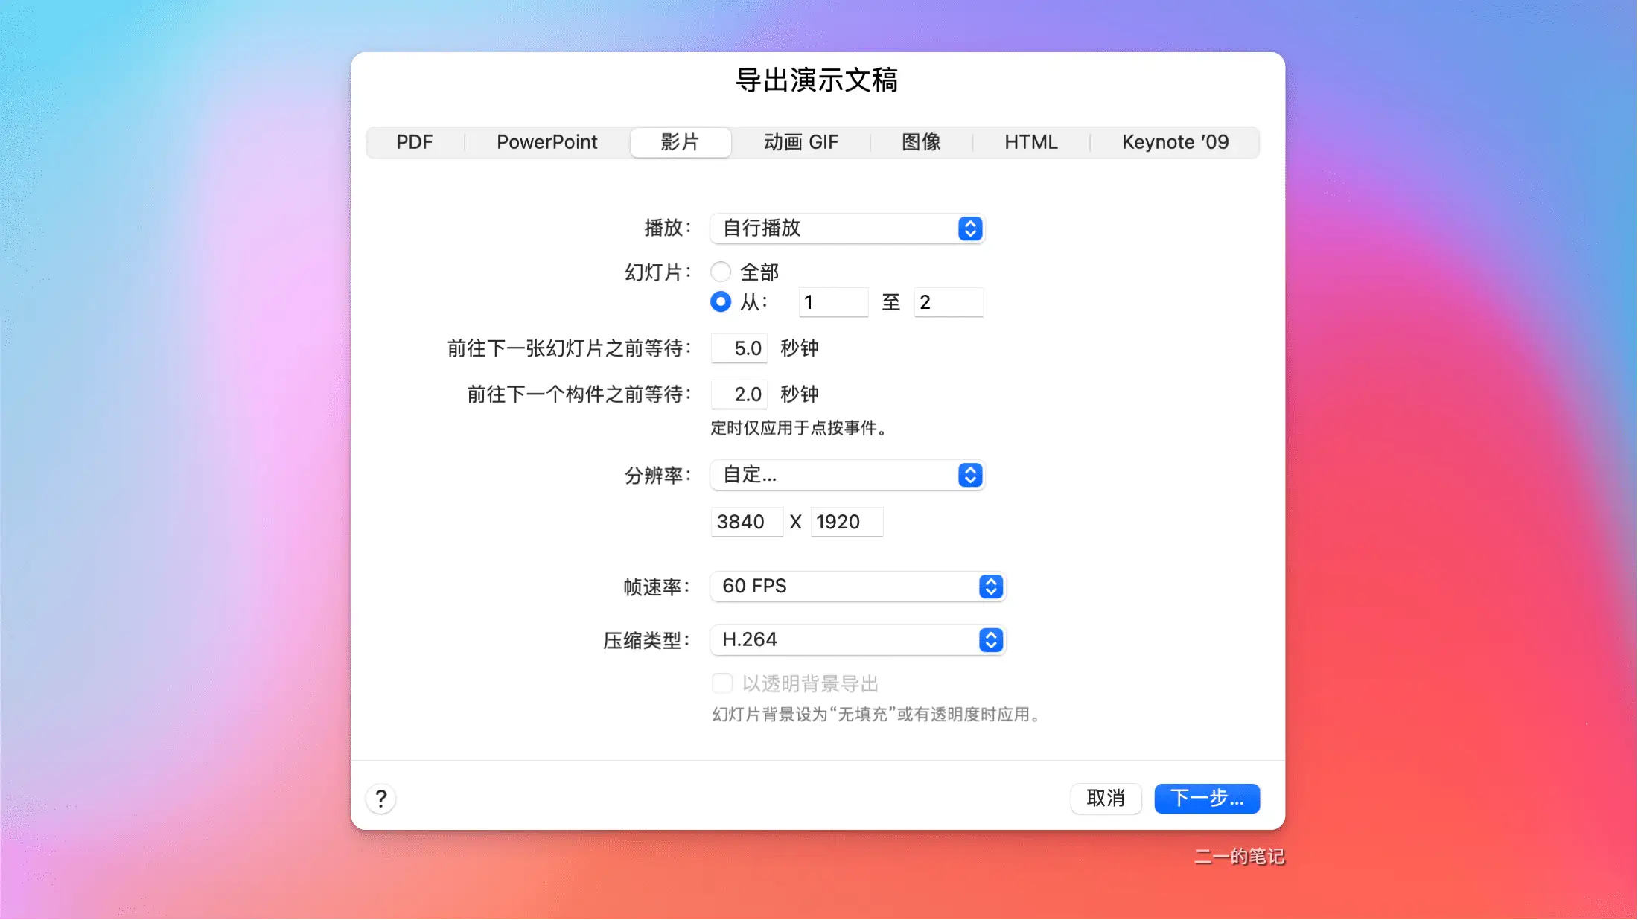1638x920 pixels.
Task: Click the width field containing 3840
Action: coord(747,522)
